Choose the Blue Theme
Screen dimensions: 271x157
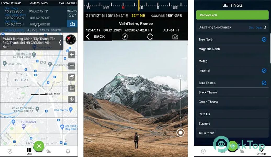[232, 83]
